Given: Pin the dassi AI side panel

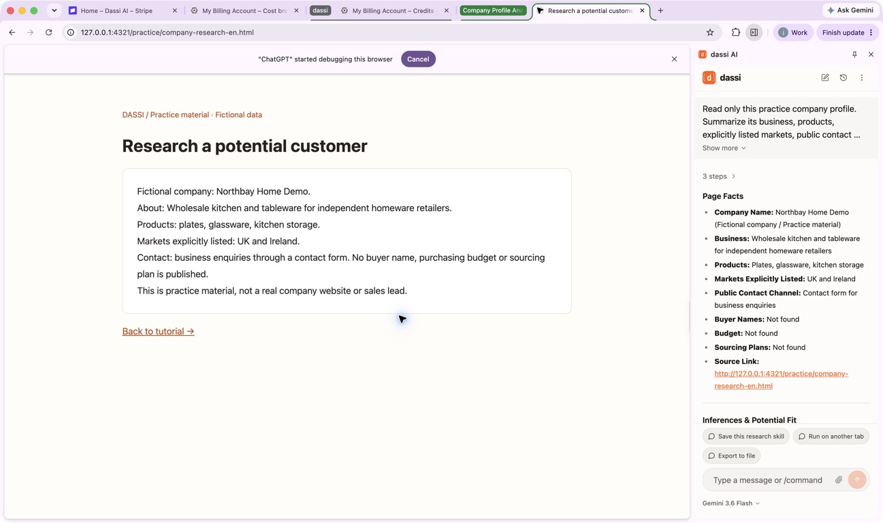Looking at the screenshot, I should 854,54.
